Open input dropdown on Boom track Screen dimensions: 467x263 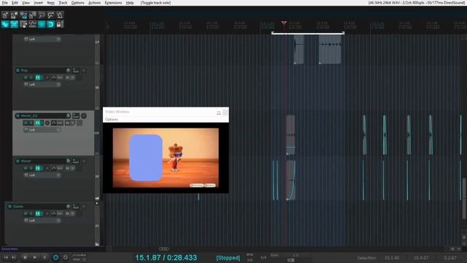coord(42,221)
